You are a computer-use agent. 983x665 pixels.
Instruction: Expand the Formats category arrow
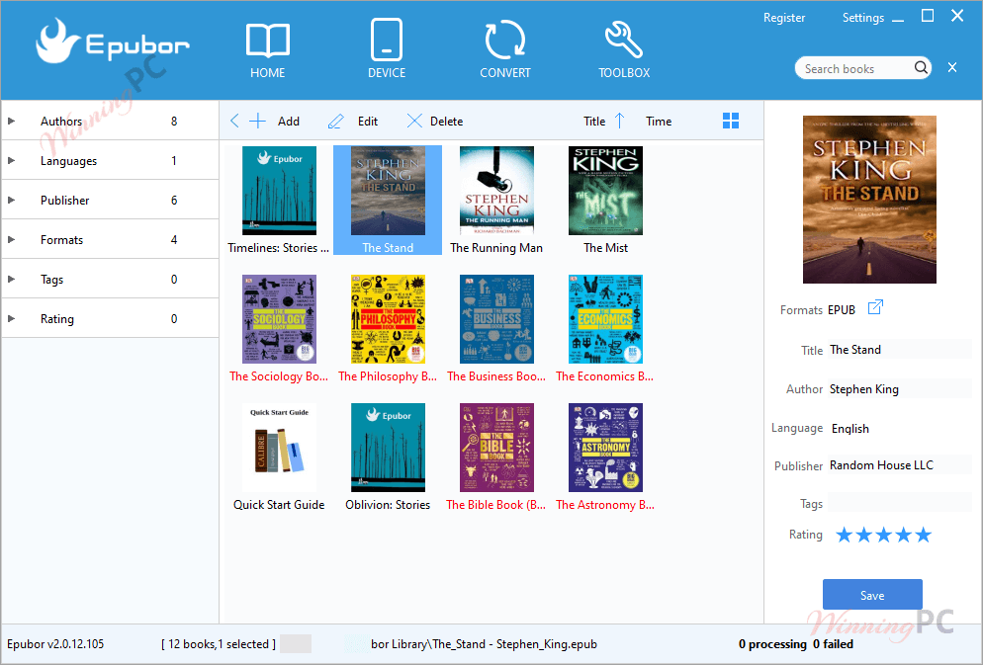click(x=11, y=239)
